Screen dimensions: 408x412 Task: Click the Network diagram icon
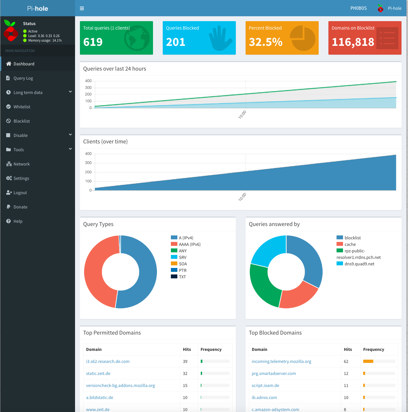(9, 164)
